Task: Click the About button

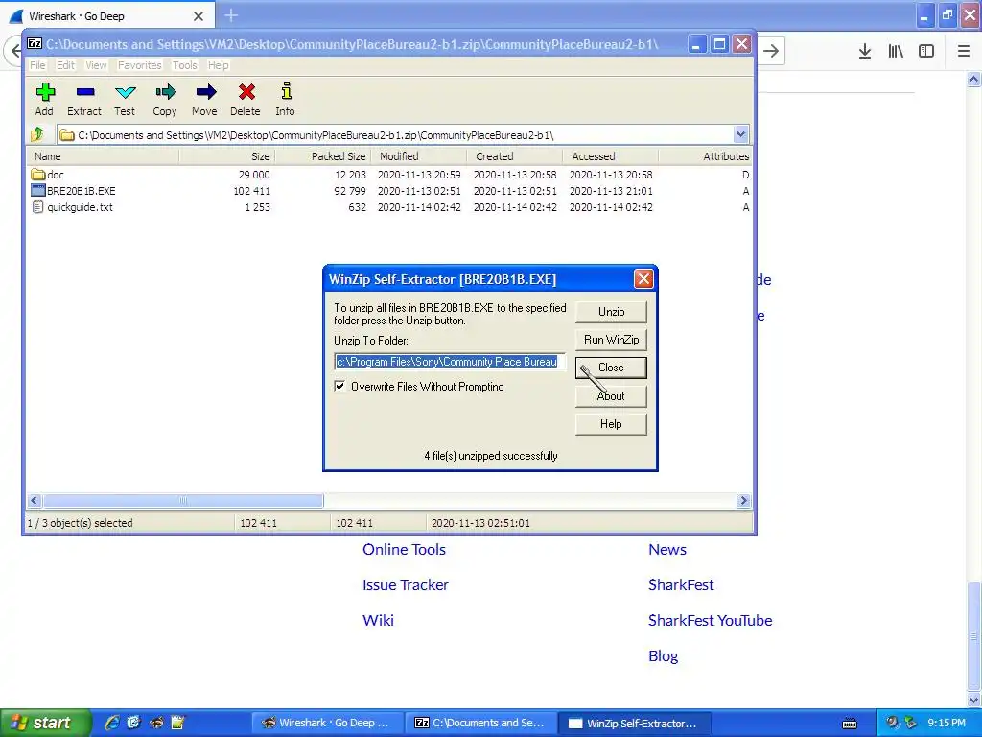Action: (x=611, y=396)
